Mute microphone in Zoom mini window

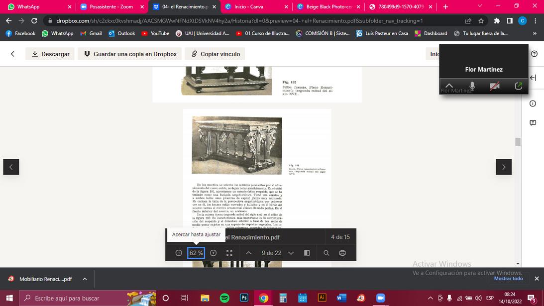pos(472,86)
